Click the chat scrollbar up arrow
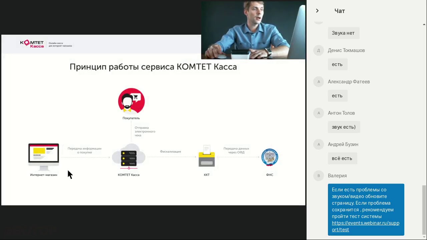The height and width of the screenshot is (240, 427). pyautogui.click(x=424, y=24)
